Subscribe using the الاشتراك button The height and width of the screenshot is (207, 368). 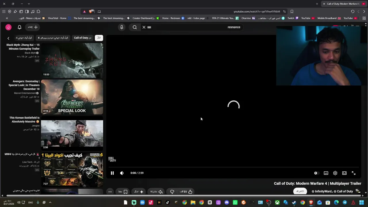coord(300,191)
